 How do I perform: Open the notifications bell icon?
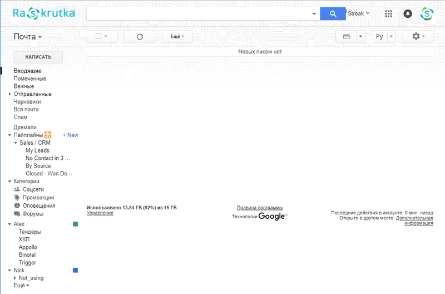(x=408, y=13)
